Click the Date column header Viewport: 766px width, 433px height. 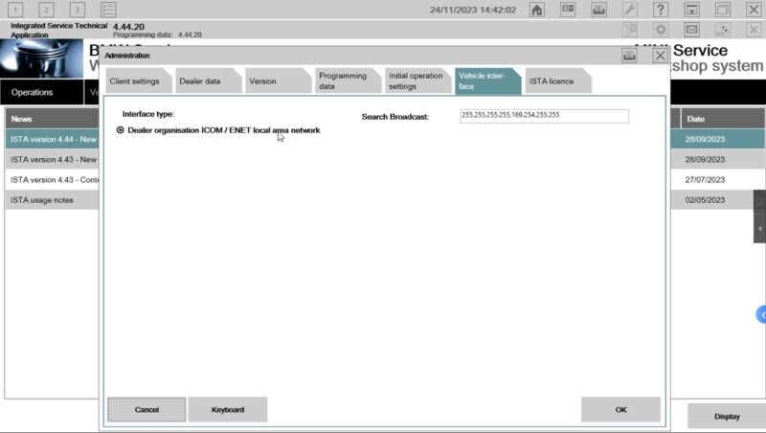723,119
